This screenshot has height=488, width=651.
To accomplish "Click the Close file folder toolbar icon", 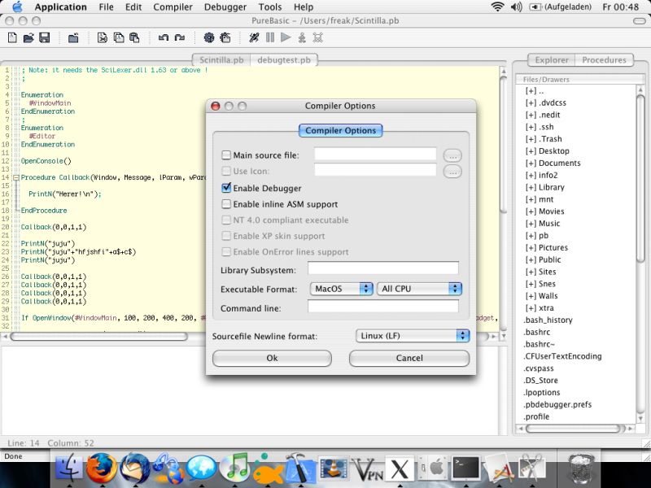I will [73, 37].
